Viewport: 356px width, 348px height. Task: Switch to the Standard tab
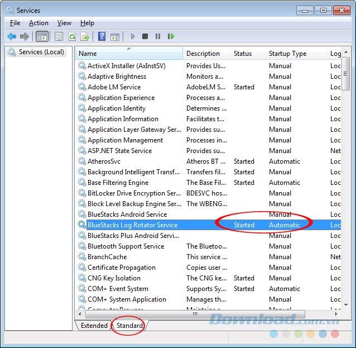point(129,326)
